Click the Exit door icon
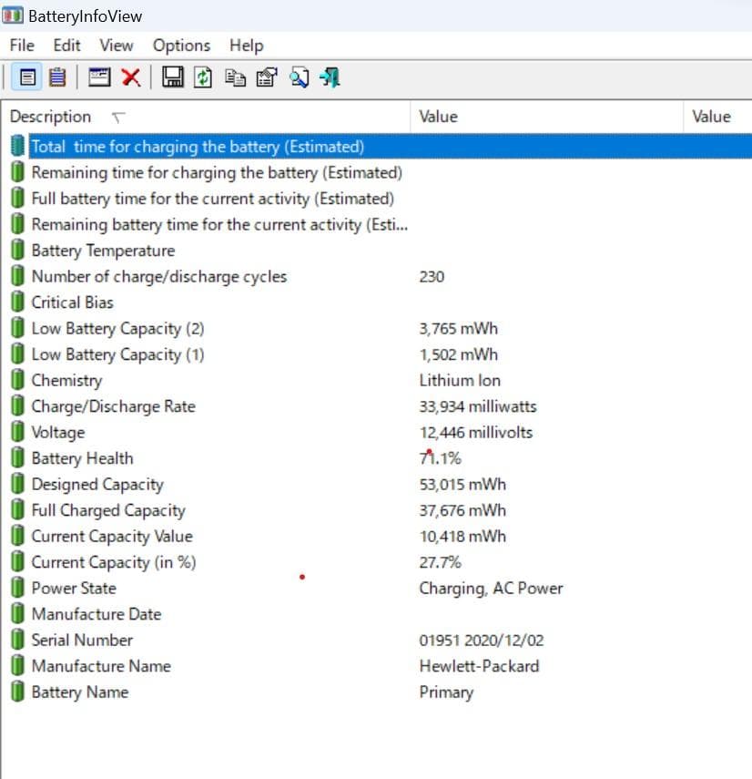This screenshot has height=779, width=752. tap(330, 78)
